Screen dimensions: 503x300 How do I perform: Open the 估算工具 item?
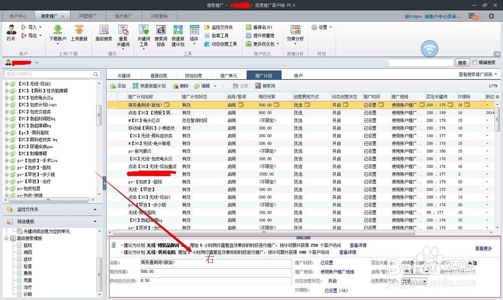[216, 36]
